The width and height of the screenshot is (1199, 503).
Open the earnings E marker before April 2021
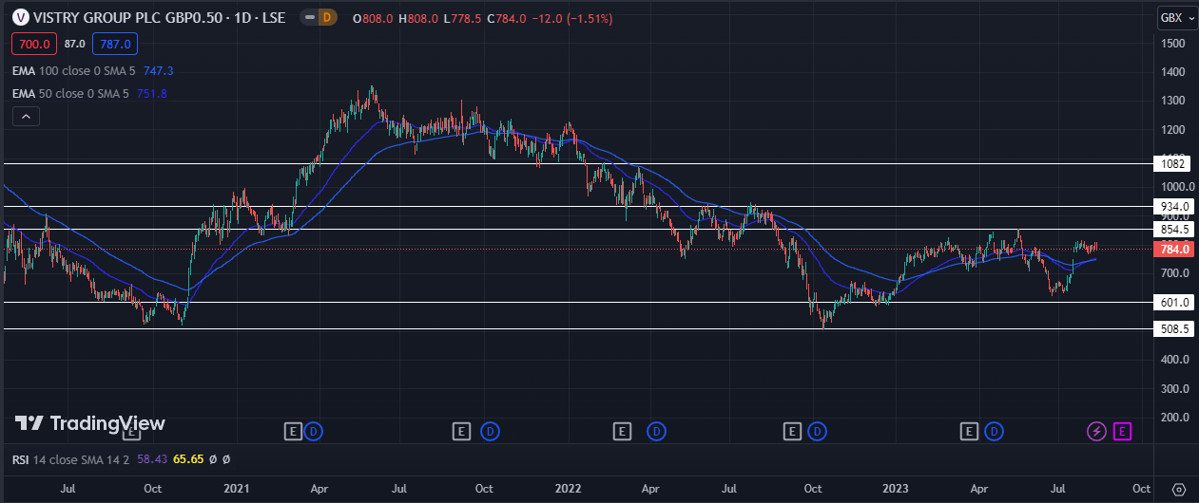click(293, 432)
